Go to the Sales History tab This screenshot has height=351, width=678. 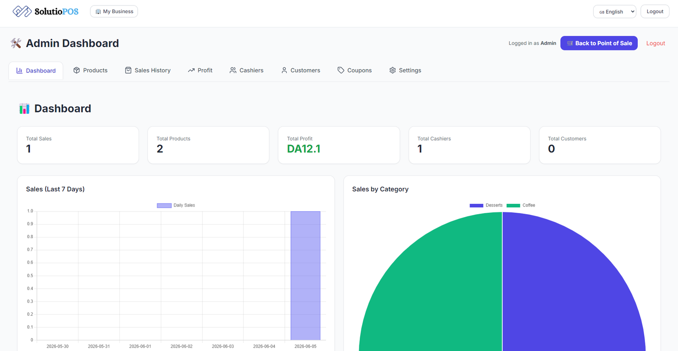pos(148,70)
